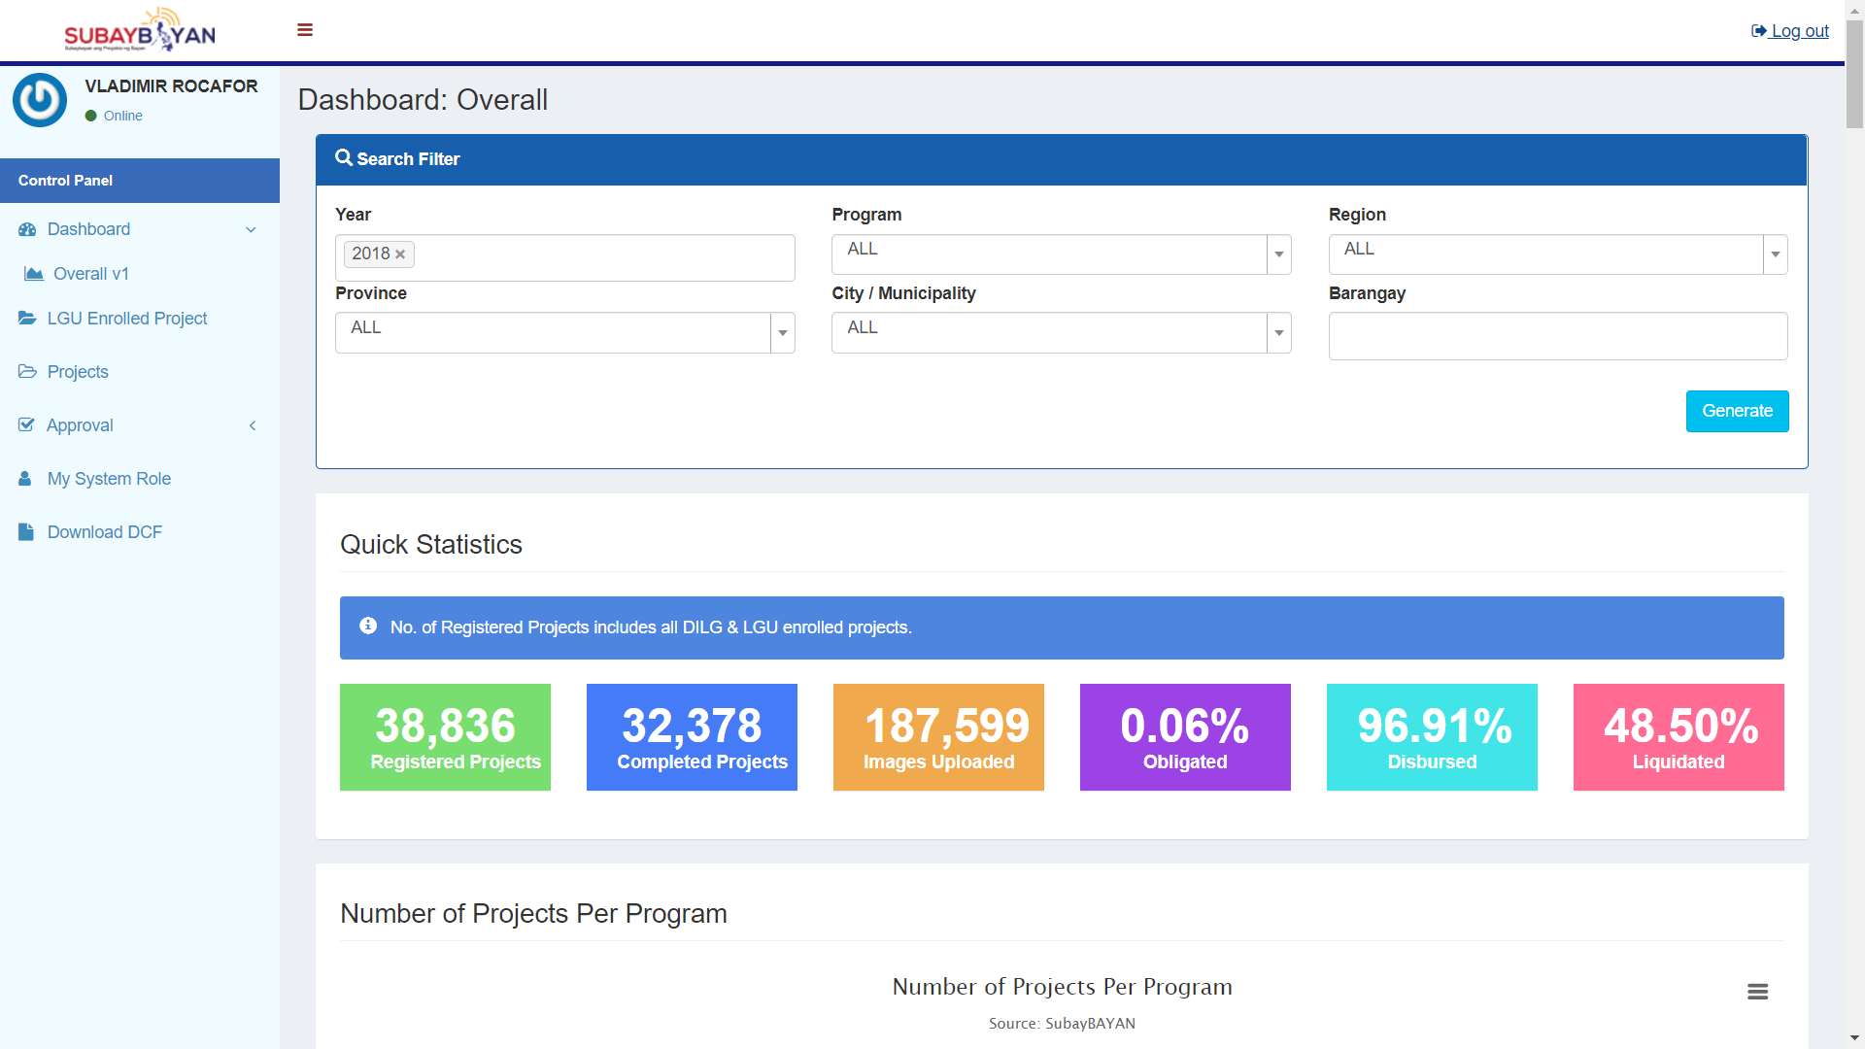Click the 32,378 Completed Projects tile
The width and height of the screenshot is (1865, 1049).
692,737
